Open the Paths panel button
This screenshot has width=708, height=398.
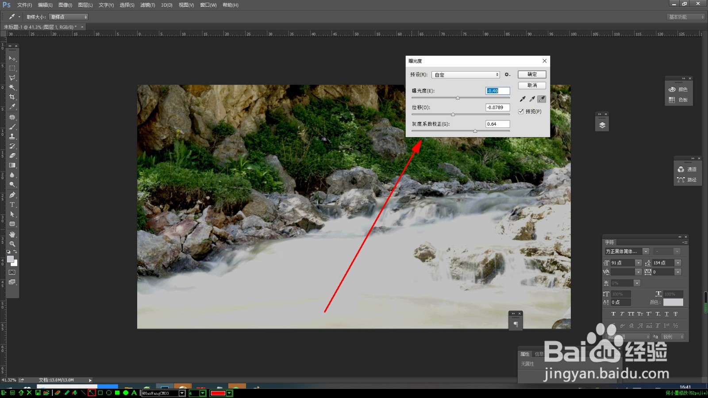tap(687, 180)
